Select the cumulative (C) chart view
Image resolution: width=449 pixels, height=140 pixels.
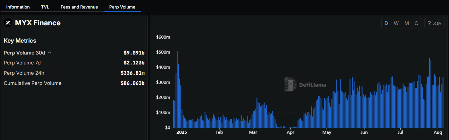tap(416, 23)
